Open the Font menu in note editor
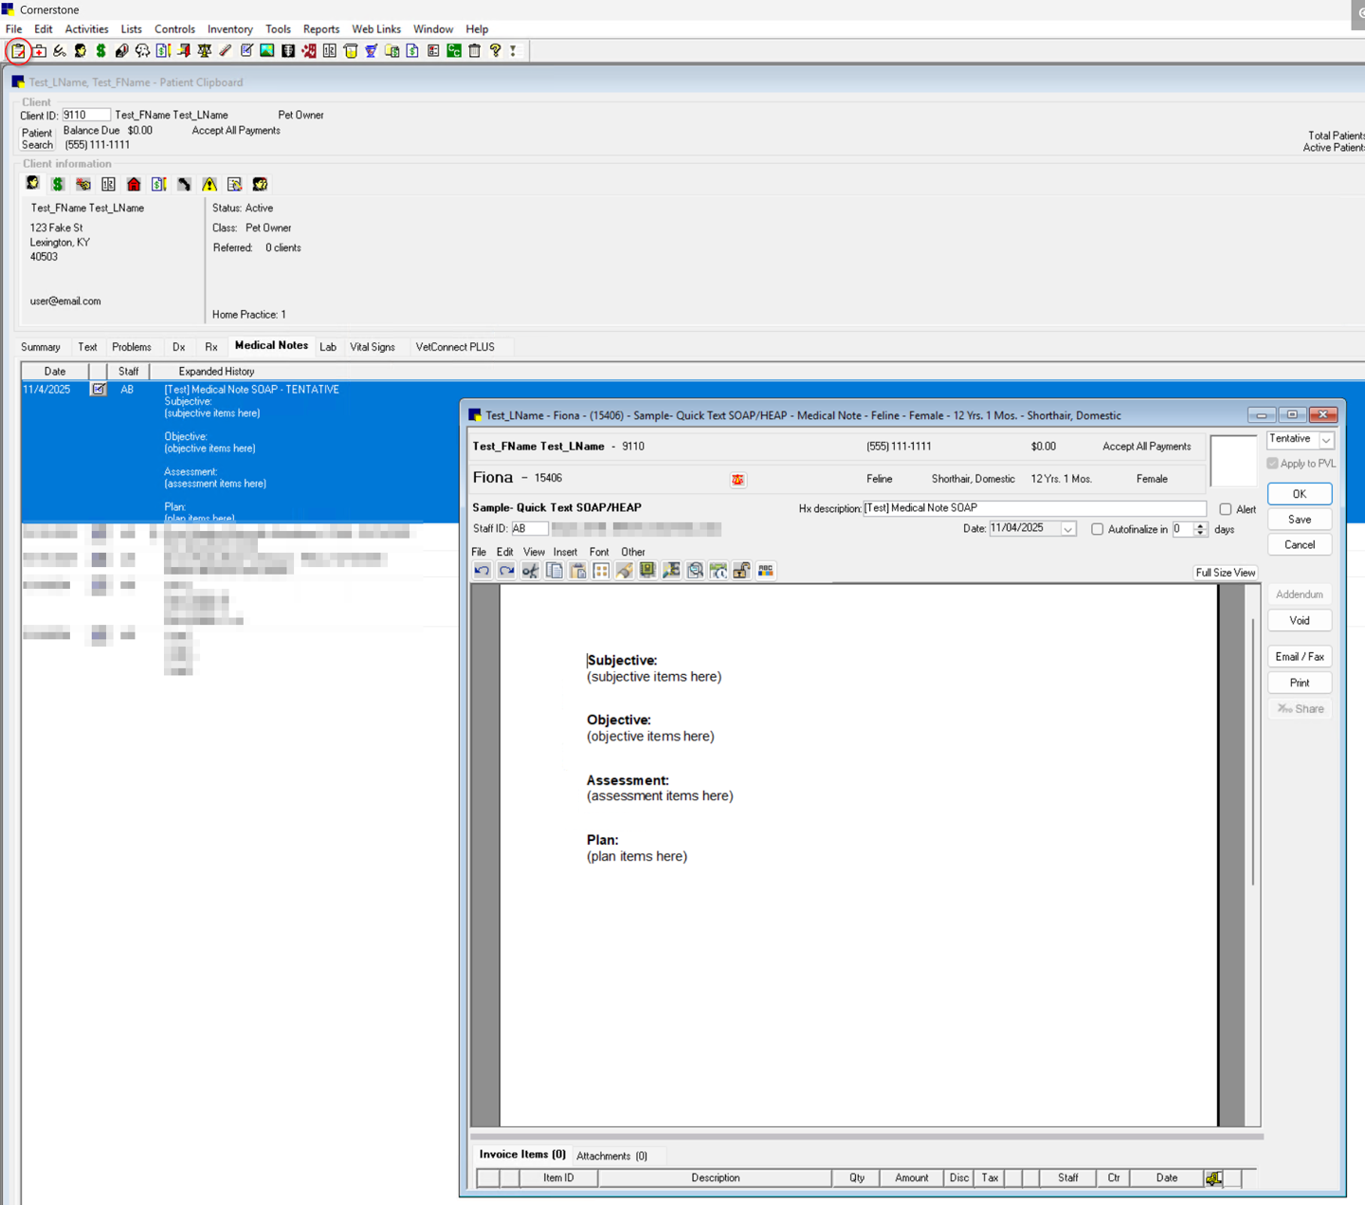Viewport: 1365px width, 1205px height. coord(599,552)
